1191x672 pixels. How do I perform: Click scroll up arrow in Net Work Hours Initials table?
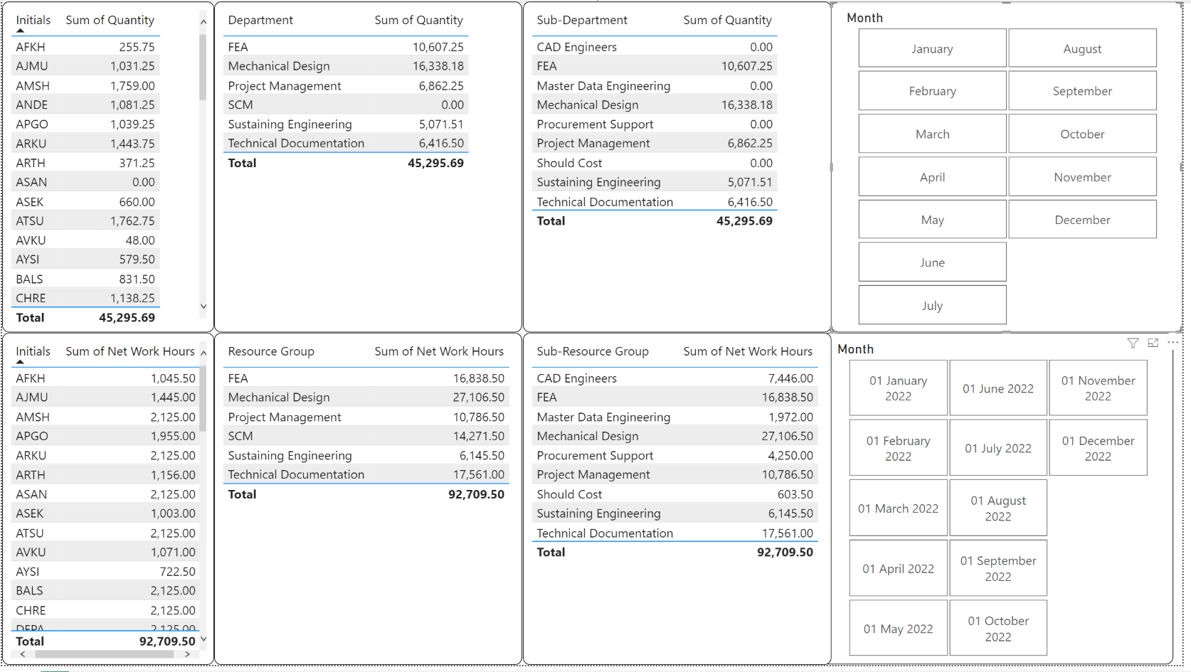[203, 353]
